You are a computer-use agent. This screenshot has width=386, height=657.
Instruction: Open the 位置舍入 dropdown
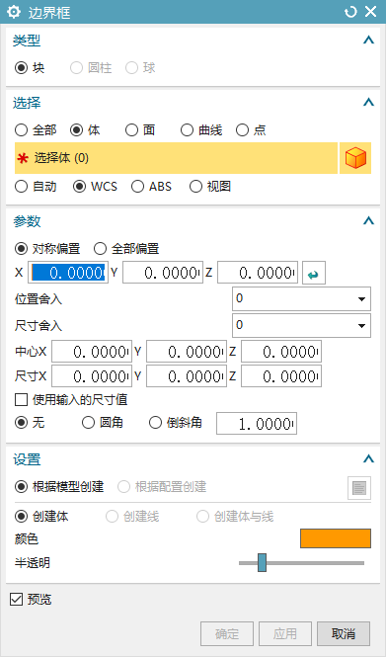pyautogui.click(x=301, y=299)
